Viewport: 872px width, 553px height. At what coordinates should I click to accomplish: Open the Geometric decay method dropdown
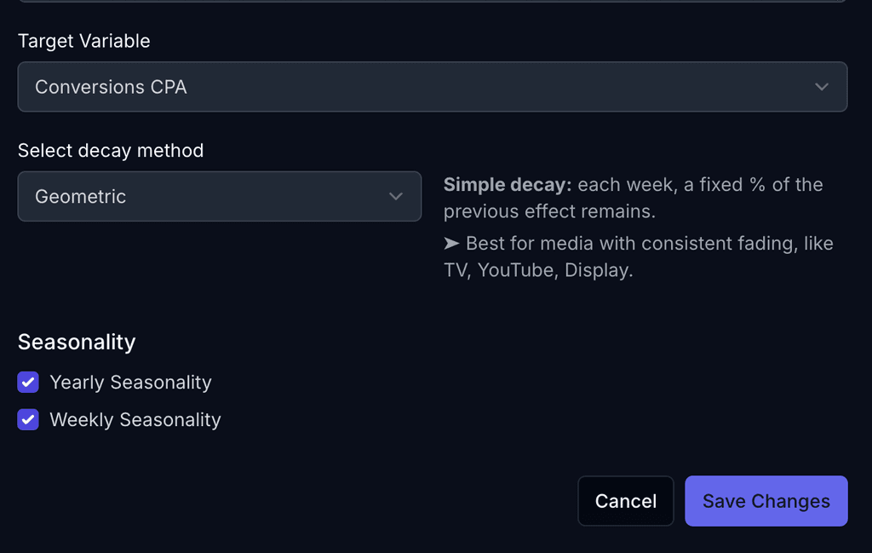(x=220, y=196)
